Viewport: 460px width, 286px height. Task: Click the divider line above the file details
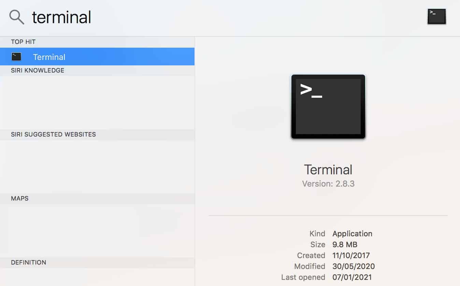click(x=328, y=215)
